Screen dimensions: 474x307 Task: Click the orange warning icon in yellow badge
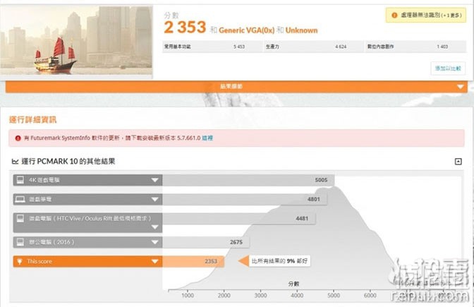pos(394,15)
